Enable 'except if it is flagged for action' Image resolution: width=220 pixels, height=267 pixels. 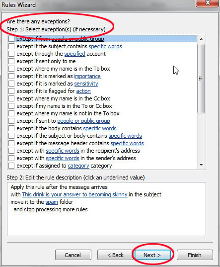point(11,91)
